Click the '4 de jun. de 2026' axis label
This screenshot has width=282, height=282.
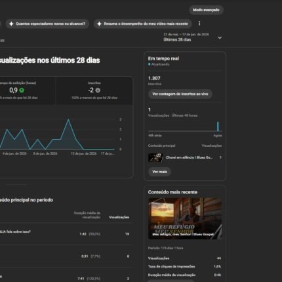pos(14,153)
